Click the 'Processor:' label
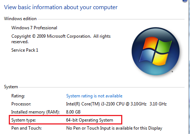Screen dimensions: 190x134 21,104
